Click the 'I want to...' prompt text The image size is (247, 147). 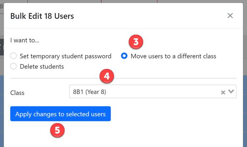point(25,40)
